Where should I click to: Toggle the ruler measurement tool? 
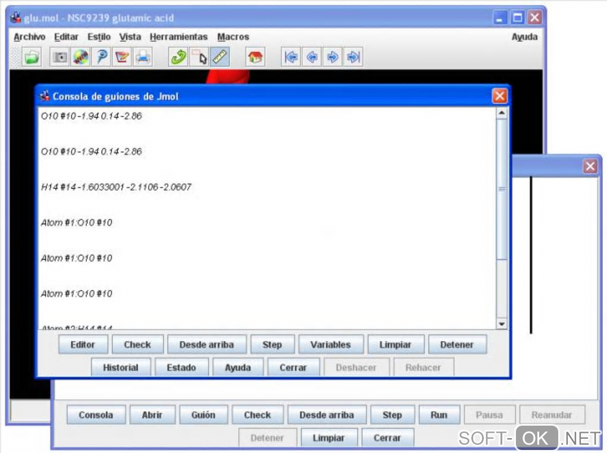click(220, 57)
